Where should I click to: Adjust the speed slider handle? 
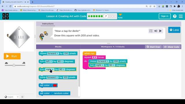(x=14, y=65)
